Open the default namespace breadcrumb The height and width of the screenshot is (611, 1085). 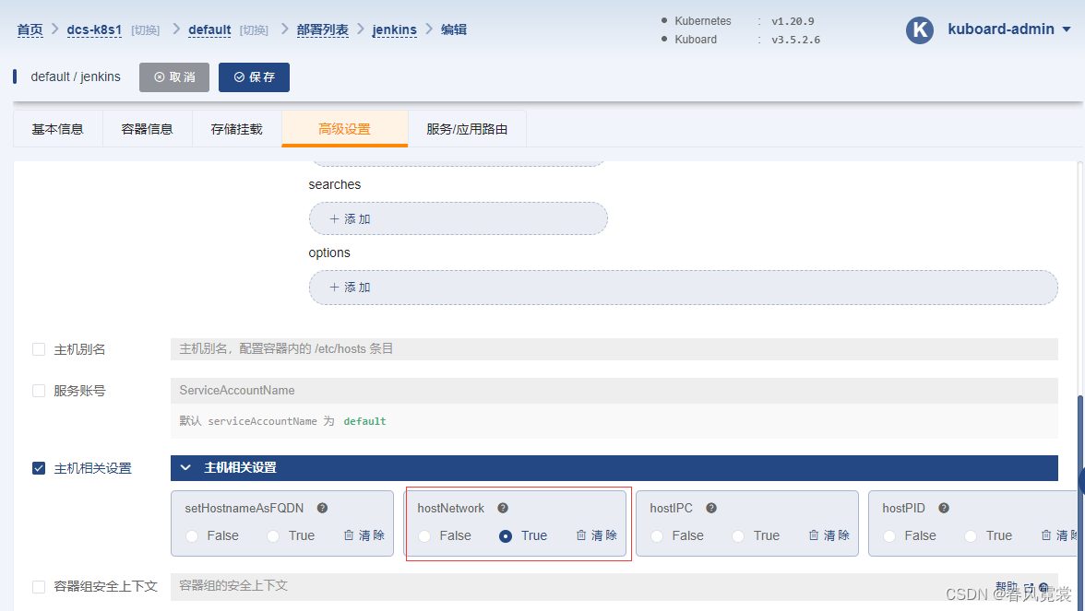[x=209, y=29]
